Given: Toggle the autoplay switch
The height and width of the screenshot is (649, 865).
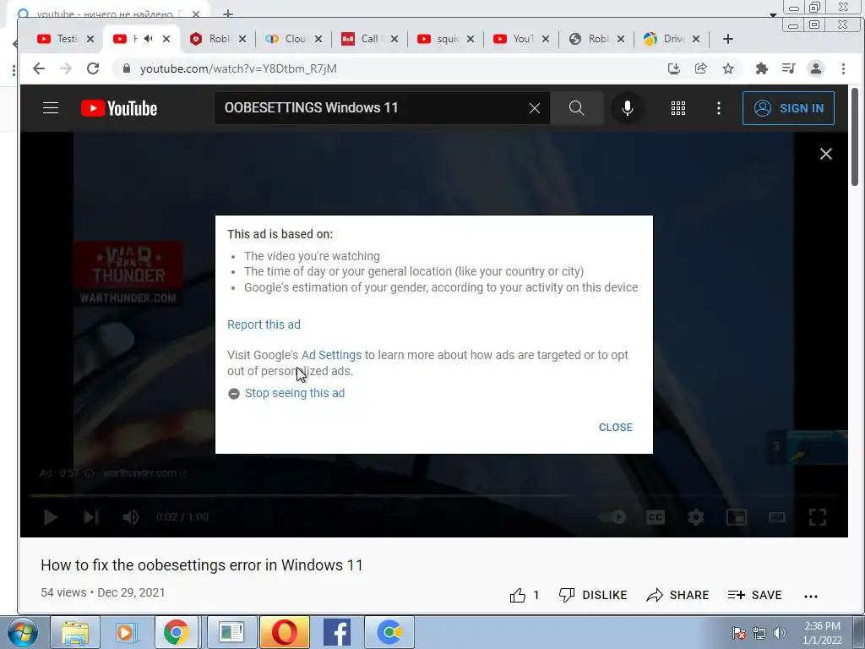Looking at the screenshot, I should click(x=612, y=517).
